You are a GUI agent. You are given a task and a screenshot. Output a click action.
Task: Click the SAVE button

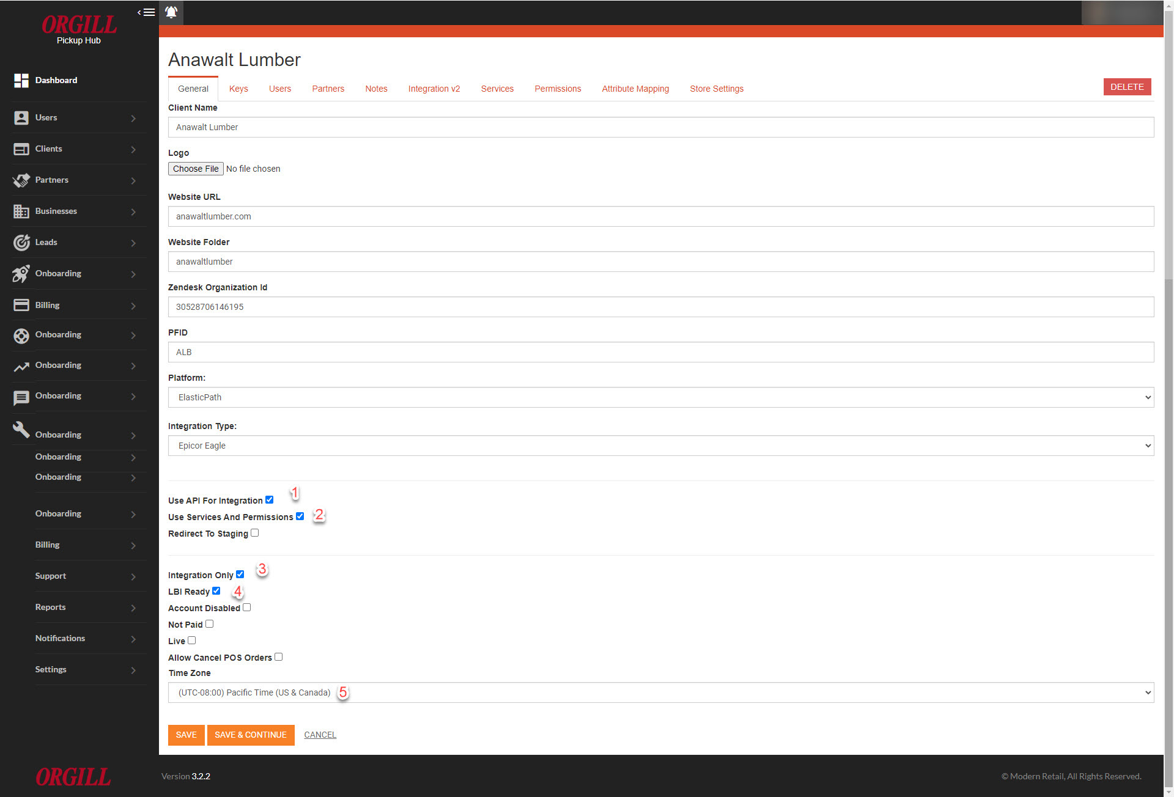click(x=186, y=735)
